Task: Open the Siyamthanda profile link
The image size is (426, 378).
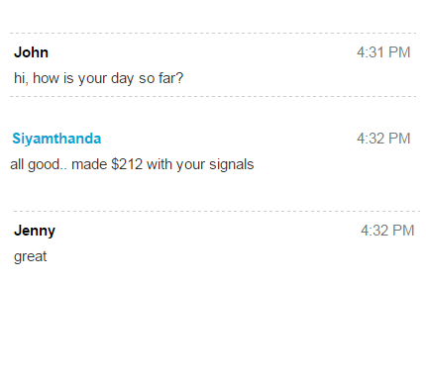Action: click(56, 139)
